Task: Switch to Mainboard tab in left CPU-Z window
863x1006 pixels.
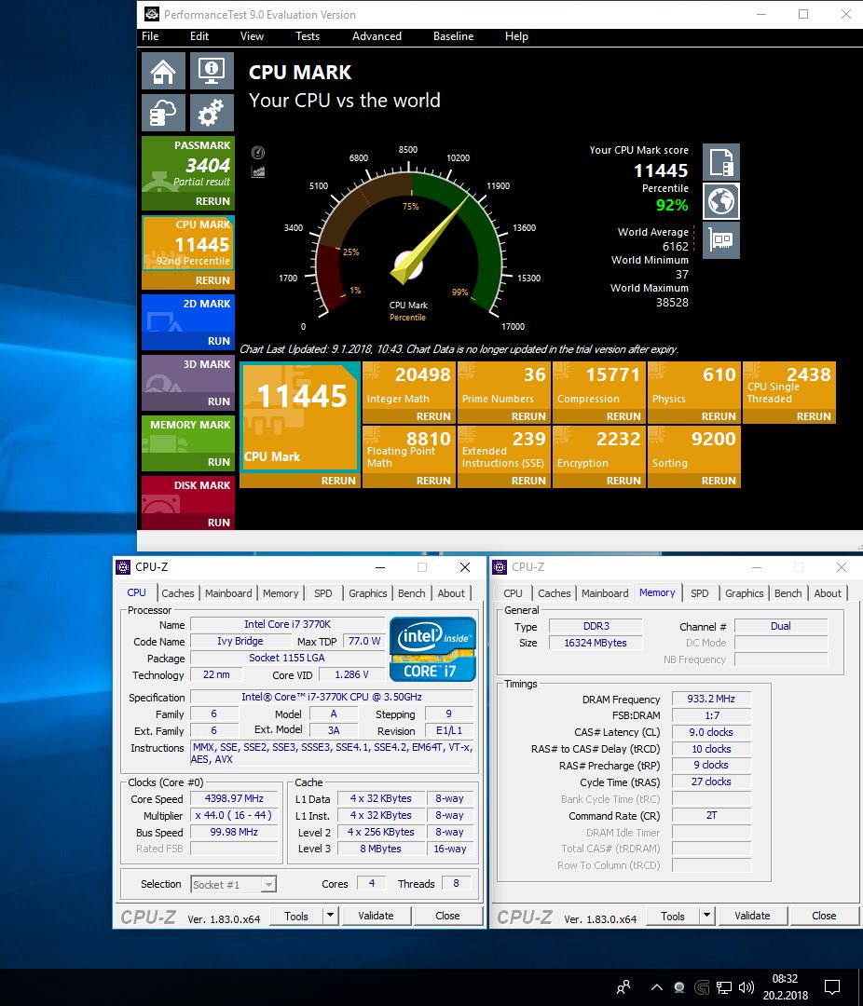Action: point(228,593)
